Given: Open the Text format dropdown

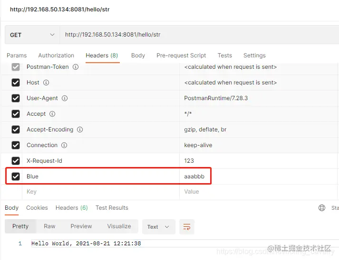Looking at the screenshot, I should [x=158, y=227].
